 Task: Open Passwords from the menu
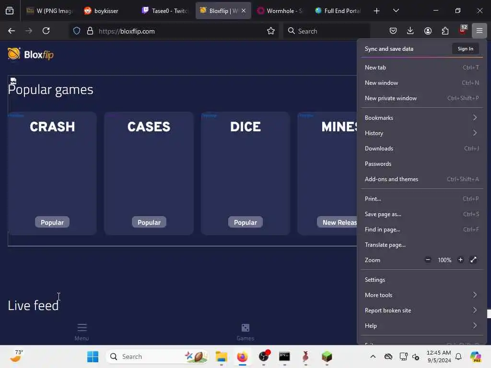click(x=422, y=164)
